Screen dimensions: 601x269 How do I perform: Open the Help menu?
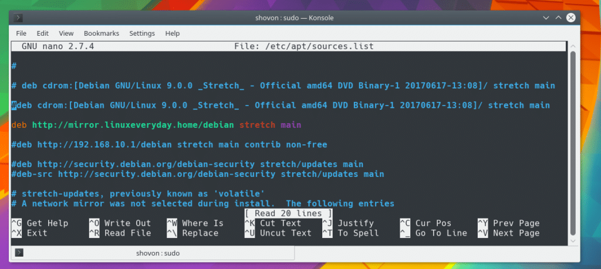[173, 33]
